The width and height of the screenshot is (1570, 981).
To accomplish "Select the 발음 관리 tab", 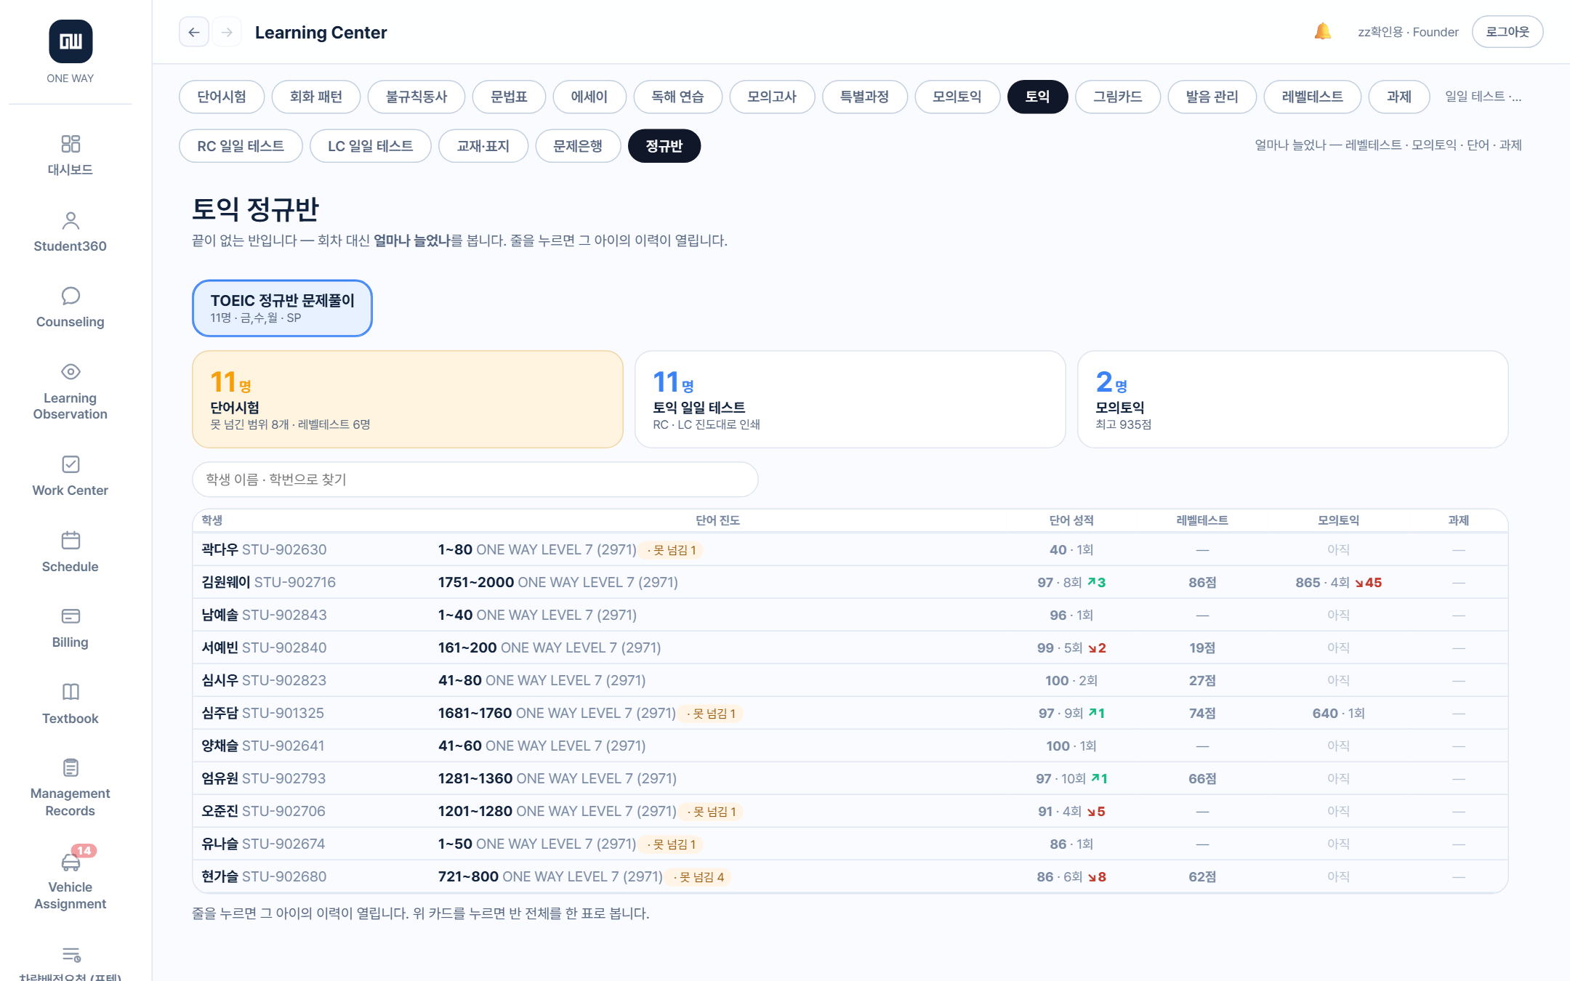I will (x=1212, y=97).
